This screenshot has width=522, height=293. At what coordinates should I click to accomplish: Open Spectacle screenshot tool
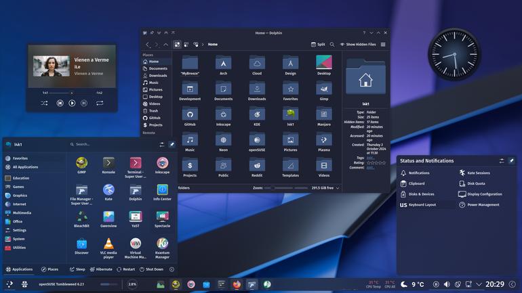pyautogui.click(x=162, y=219)
